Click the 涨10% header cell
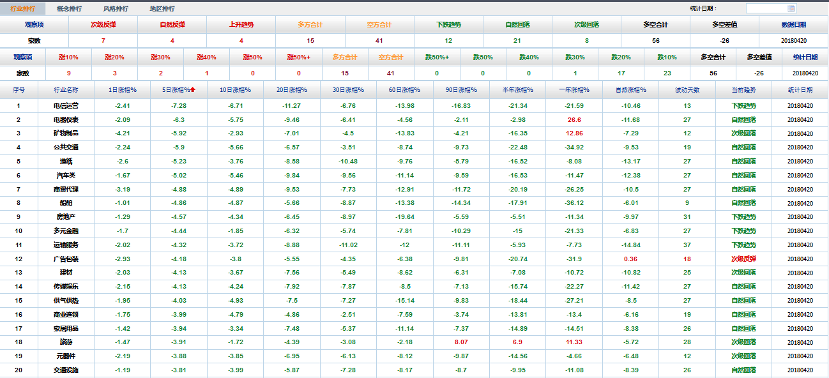The image size is (829, 378). coord(69,57)
